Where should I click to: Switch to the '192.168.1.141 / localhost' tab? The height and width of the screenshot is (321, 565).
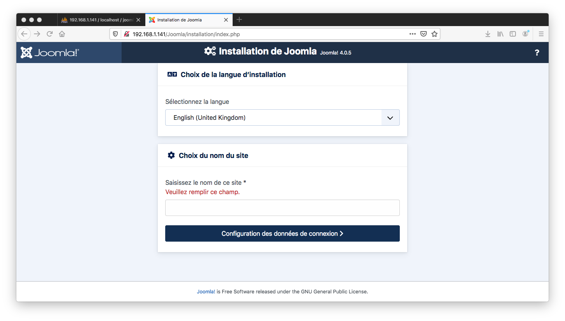[x=99, y=19]
